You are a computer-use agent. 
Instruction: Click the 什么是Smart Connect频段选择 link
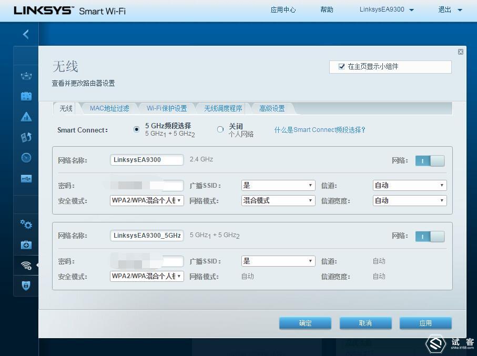tap(320, 130)
